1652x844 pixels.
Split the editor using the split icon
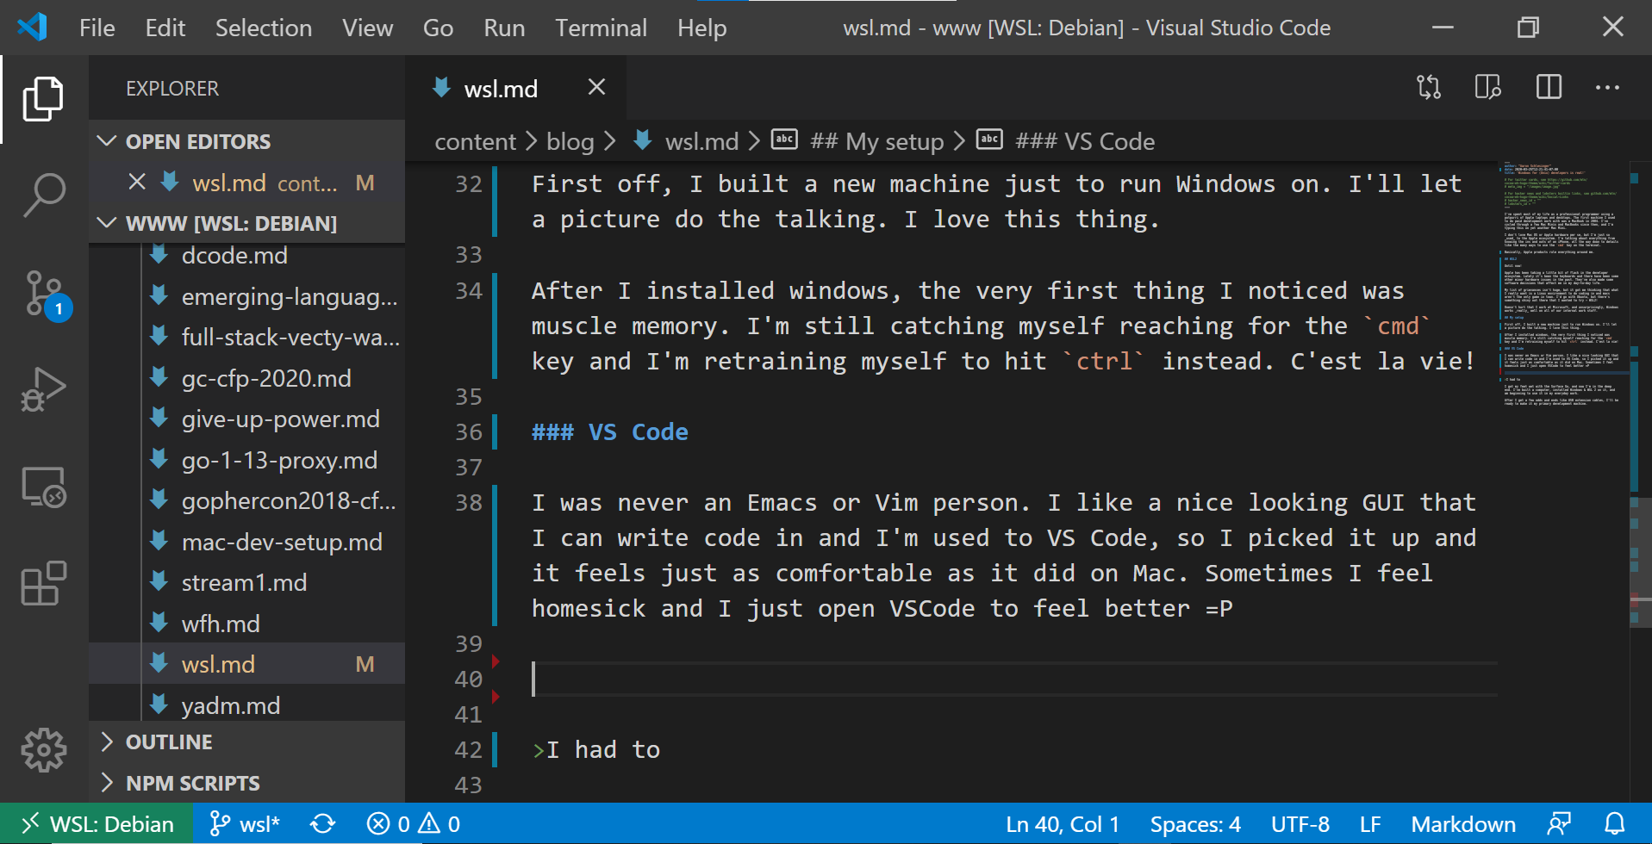(x=1548, y=87)
